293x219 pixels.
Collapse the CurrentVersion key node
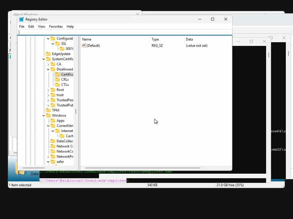(x=48, y=126)
